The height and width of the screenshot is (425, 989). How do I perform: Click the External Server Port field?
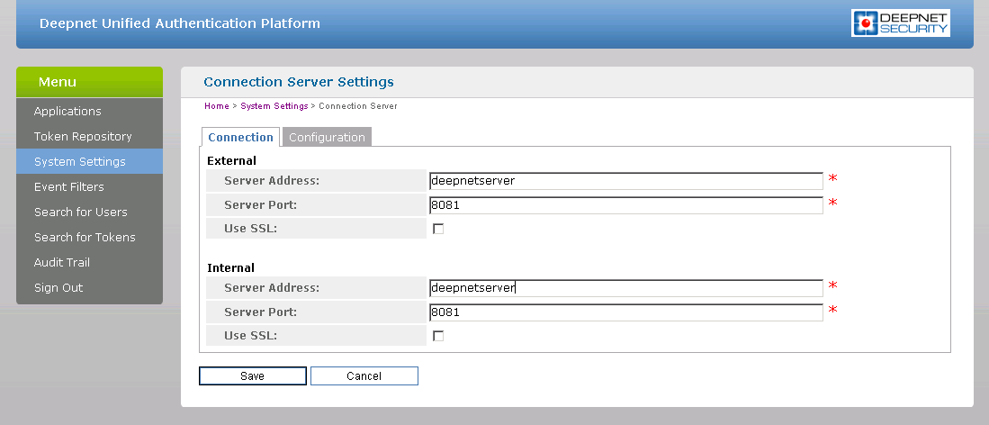(625, 205)
